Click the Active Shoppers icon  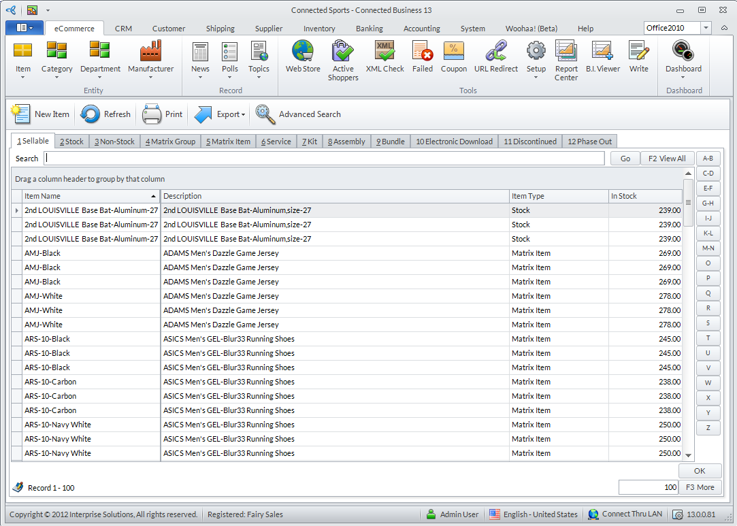coord(343,57)
